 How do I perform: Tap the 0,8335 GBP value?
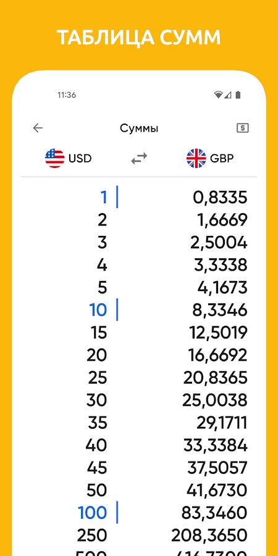220,198
